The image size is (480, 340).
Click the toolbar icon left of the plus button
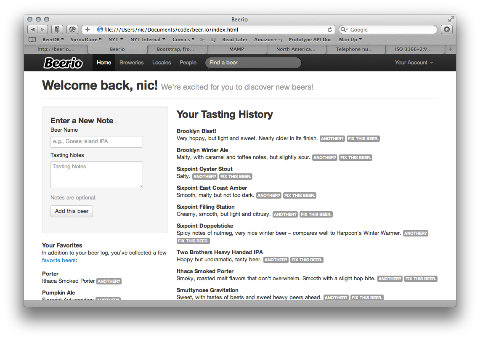click(x=72, y=29)
